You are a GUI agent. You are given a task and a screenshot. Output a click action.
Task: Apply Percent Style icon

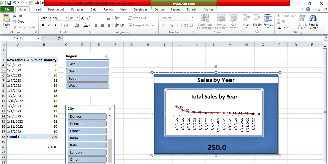(171, 25)
